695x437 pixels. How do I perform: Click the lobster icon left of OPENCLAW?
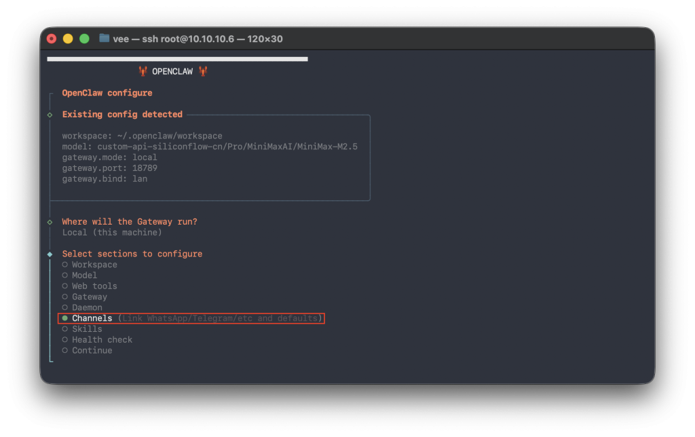(x=143, y=71)
